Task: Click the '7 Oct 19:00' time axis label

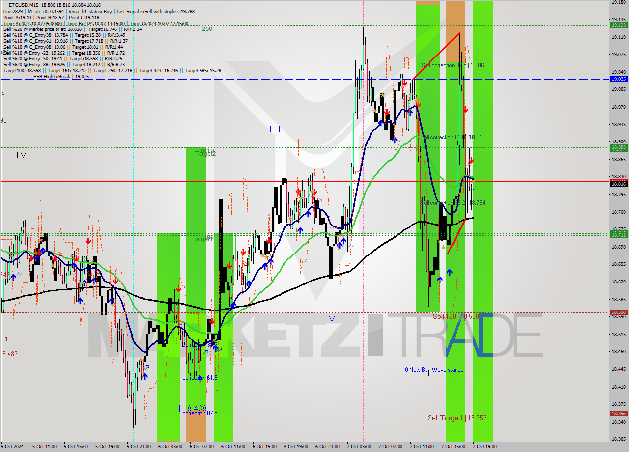Action: click(x=485, y=447)
